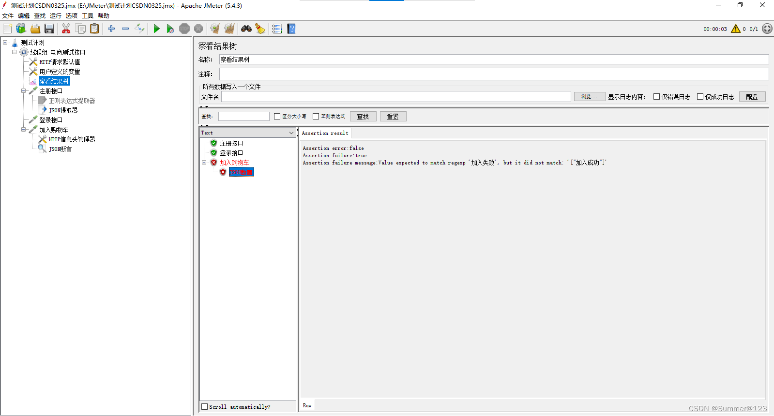This screenshot has width=774, height=416.
Task: Reset search with the yellow brush icon
Action: pyautogui.click(x=260, y=29)
